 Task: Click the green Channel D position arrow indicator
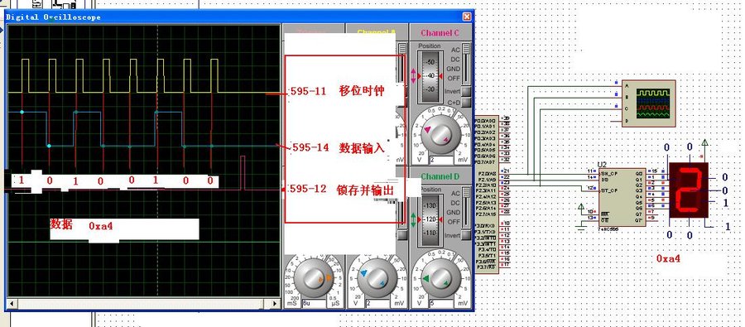[413, 219]
